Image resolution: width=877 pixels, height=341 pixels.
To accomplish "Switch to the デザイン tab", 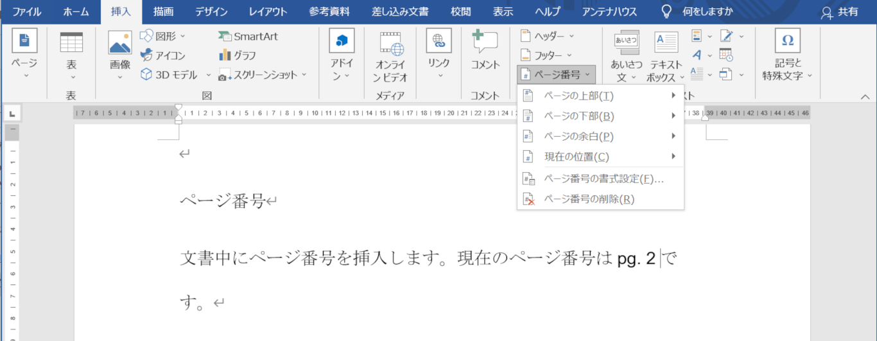I will tap(211, 12).
